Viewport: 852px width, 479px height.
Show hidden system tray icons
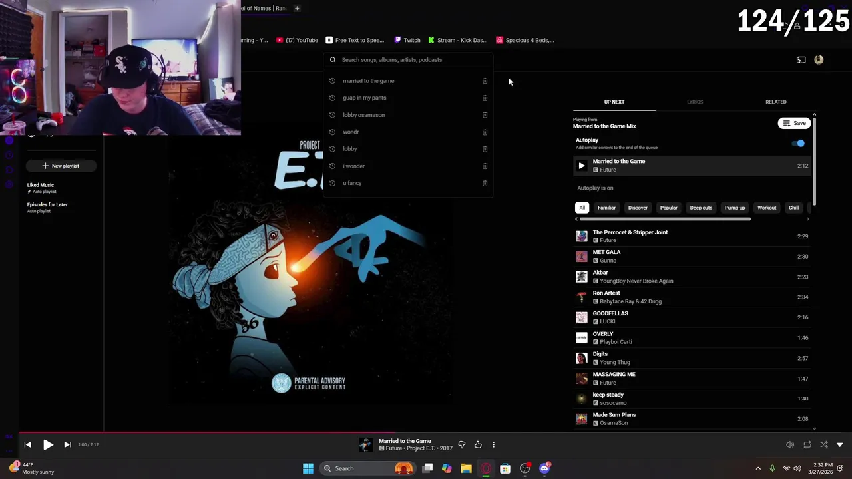[757, 468]
